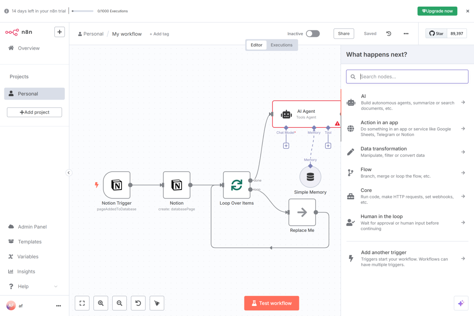
Task: Click the AF user avatar
Action: (11, 305)
